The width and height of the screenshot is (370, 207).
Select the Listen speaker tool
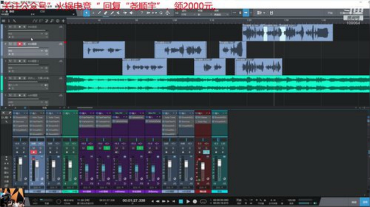click(x=131, y=13)
